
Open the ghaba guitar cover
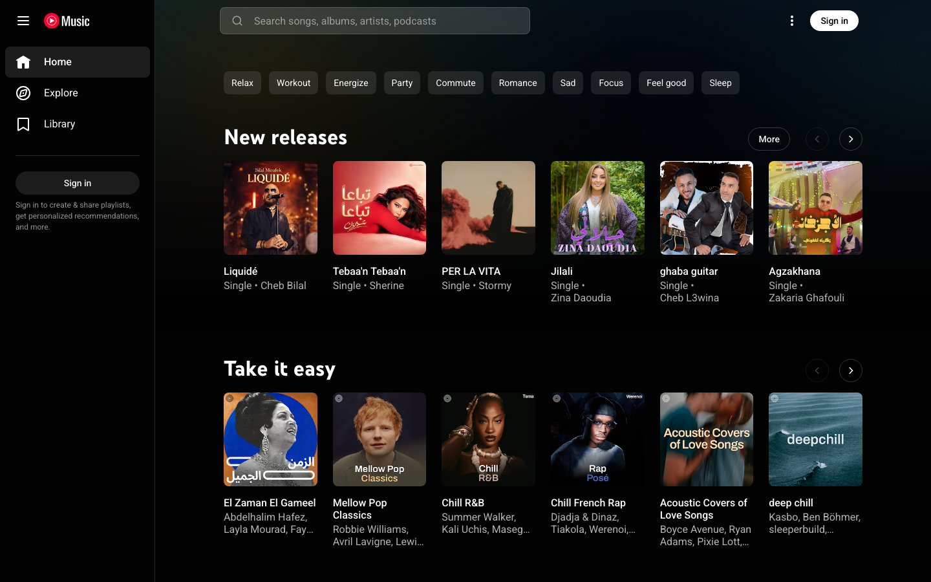point(707,208)
